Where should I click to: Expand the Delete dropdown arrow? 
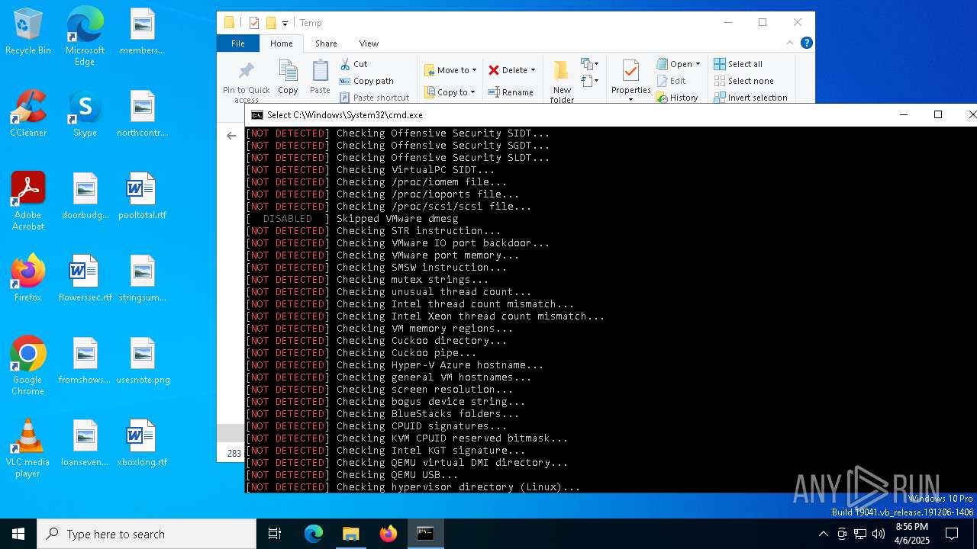tap(533, 70)
